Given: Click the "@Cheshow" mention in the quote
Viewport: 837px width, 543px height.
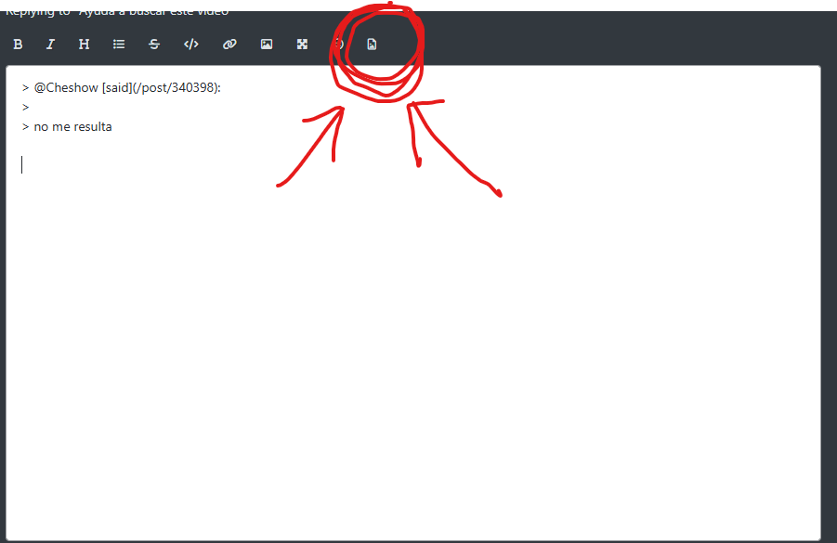Looking at the screenshot, I should (66, 88).
